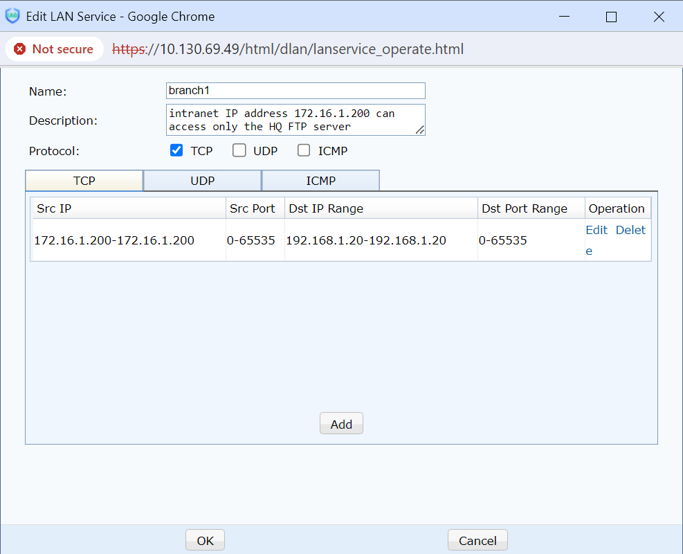The image size is (683, 554).
Task: Enable the ICMP protocol checkbox
Action: click(304, 150)
